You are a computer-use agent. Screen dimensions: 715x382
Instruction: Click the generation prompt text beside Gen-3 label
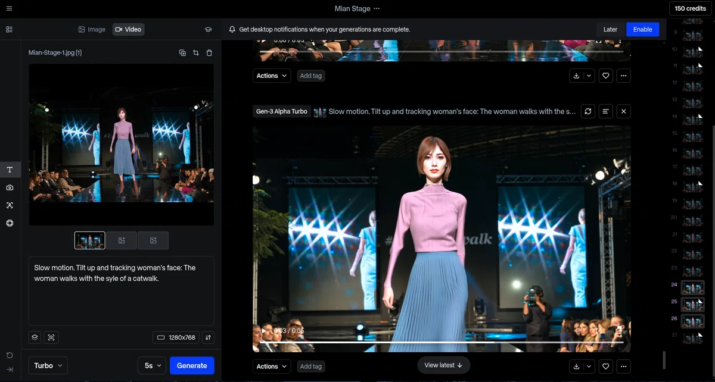452,111
